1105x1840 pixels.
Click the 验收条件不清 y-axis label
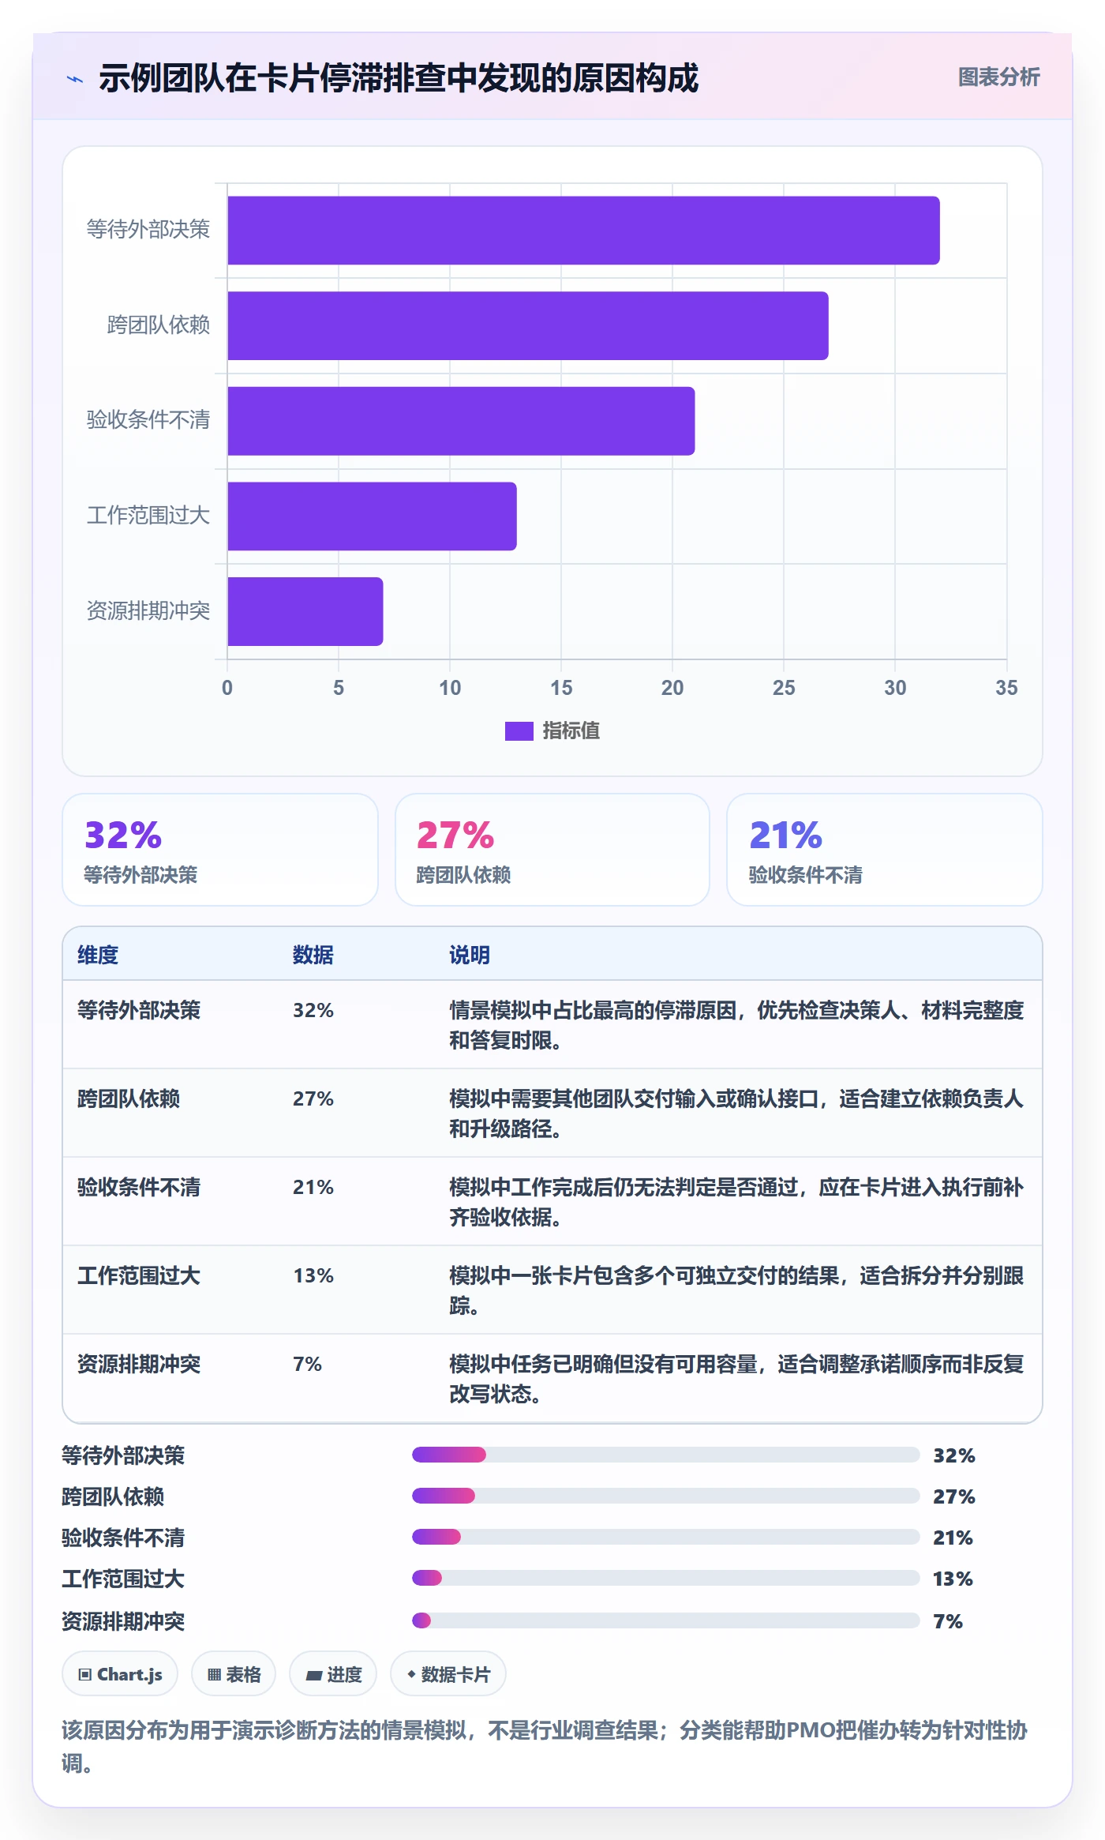(x=148, y=420)
